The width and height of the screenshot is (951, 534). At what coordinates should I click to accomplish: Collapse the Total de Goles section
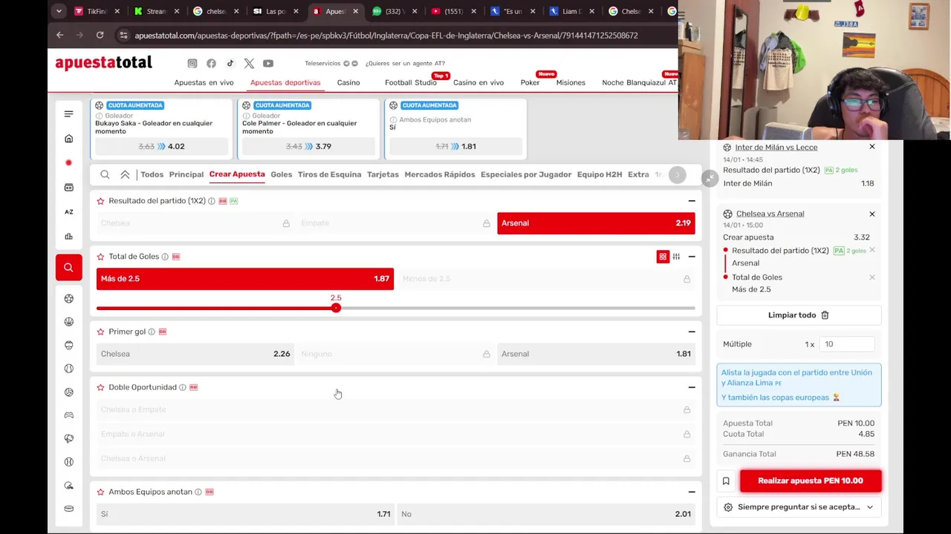(x=692, y=257)
